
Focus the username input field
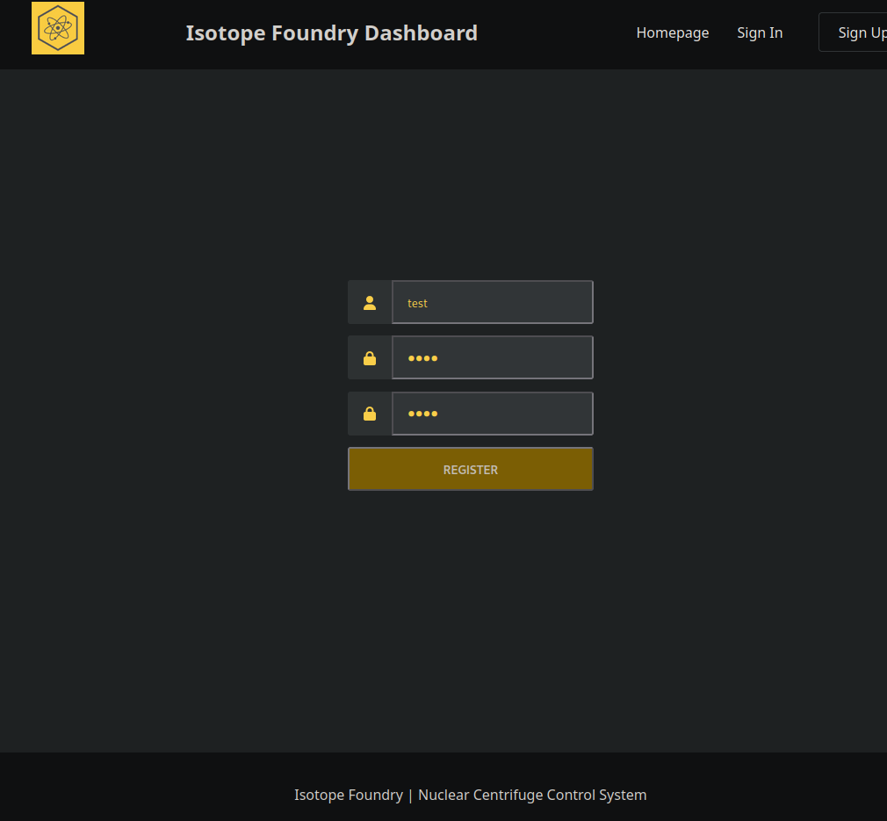pyautogui.click(x=492, y=302)
